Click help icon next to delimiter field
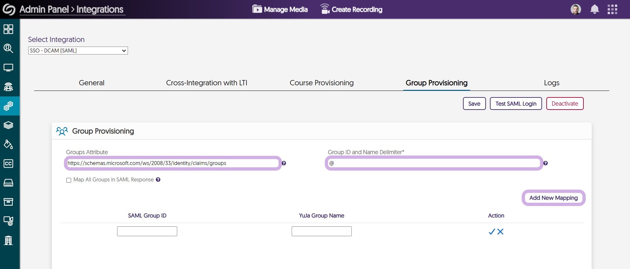Screen dimensions: 630x269 point(545,163)
